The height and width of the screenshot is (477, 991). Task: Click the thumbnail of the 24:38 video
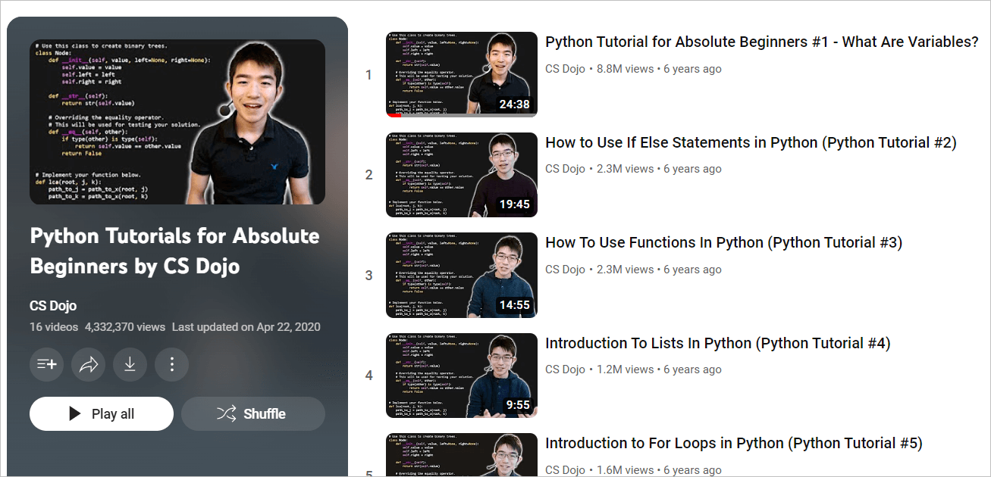(462, 74)
